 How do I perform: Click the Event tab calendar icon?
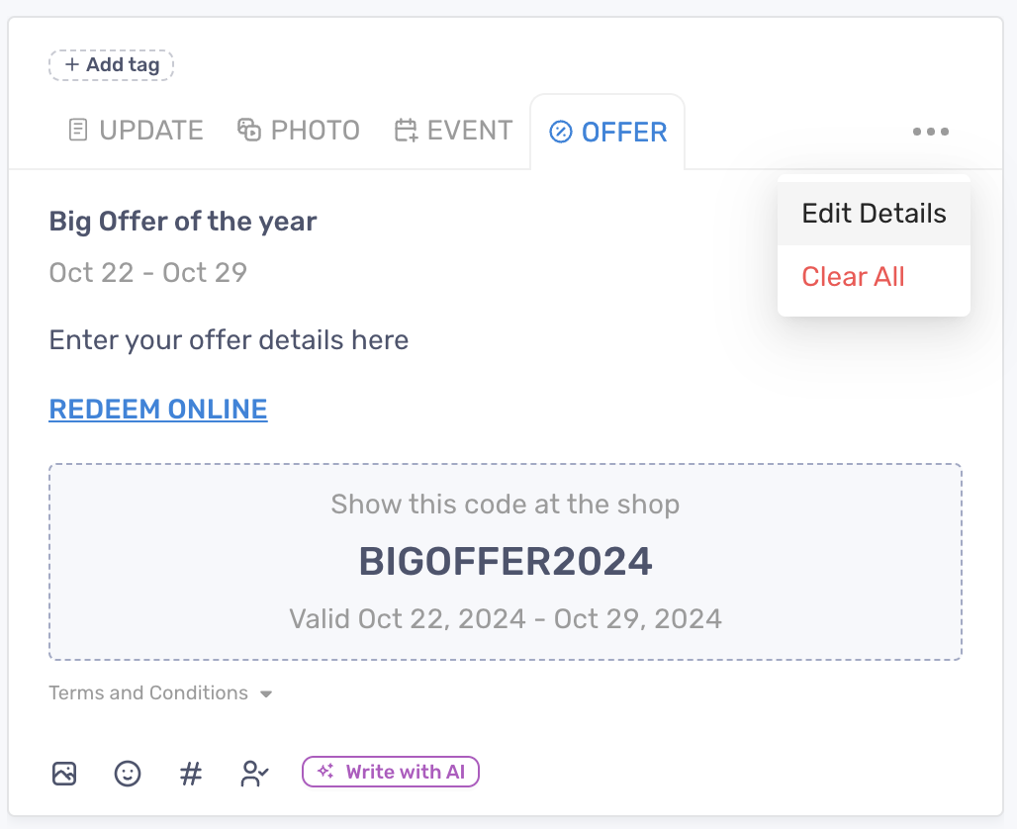406,131
